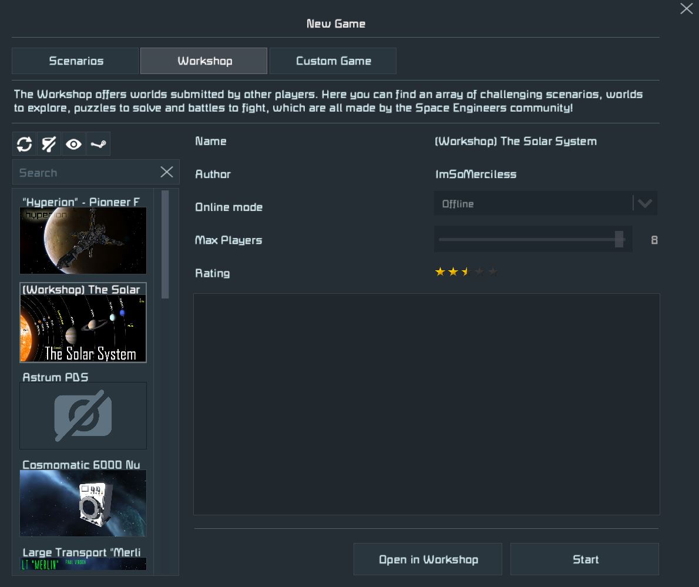Click the world list vertical scrollbar
Image resolution: width=699 pixels, height=587 pixels.
165,244
